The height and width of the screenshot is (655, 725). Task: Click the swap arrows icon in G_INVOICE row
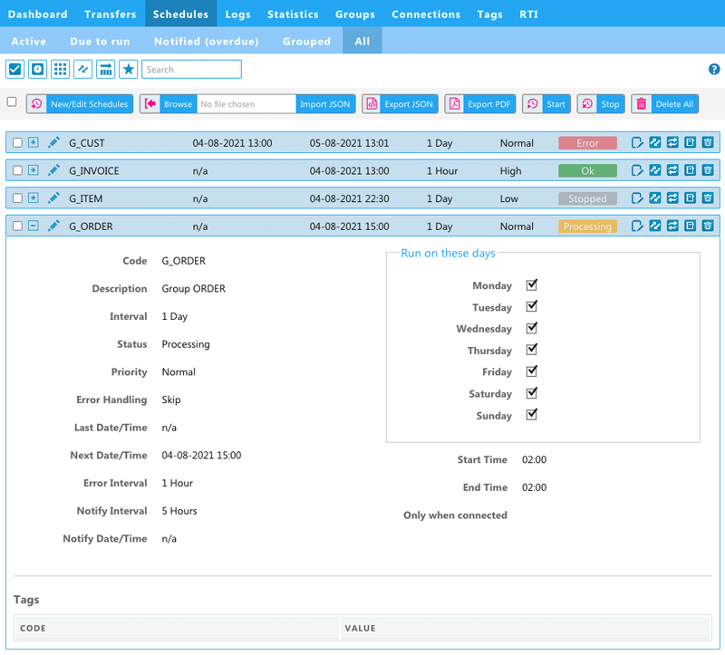[672, 170]
